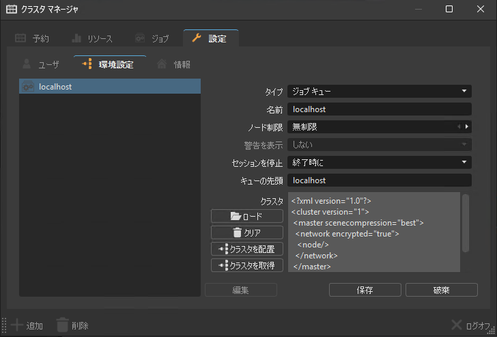Screen dimensions: 497x337
Task: Click the 保存 button
Action: coord(365,290)
